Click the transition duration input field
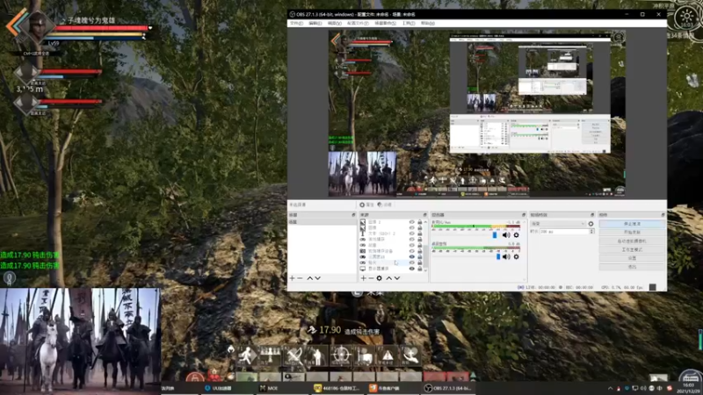The width and height of the screenshot is (703, 395). tap(564, 232)
